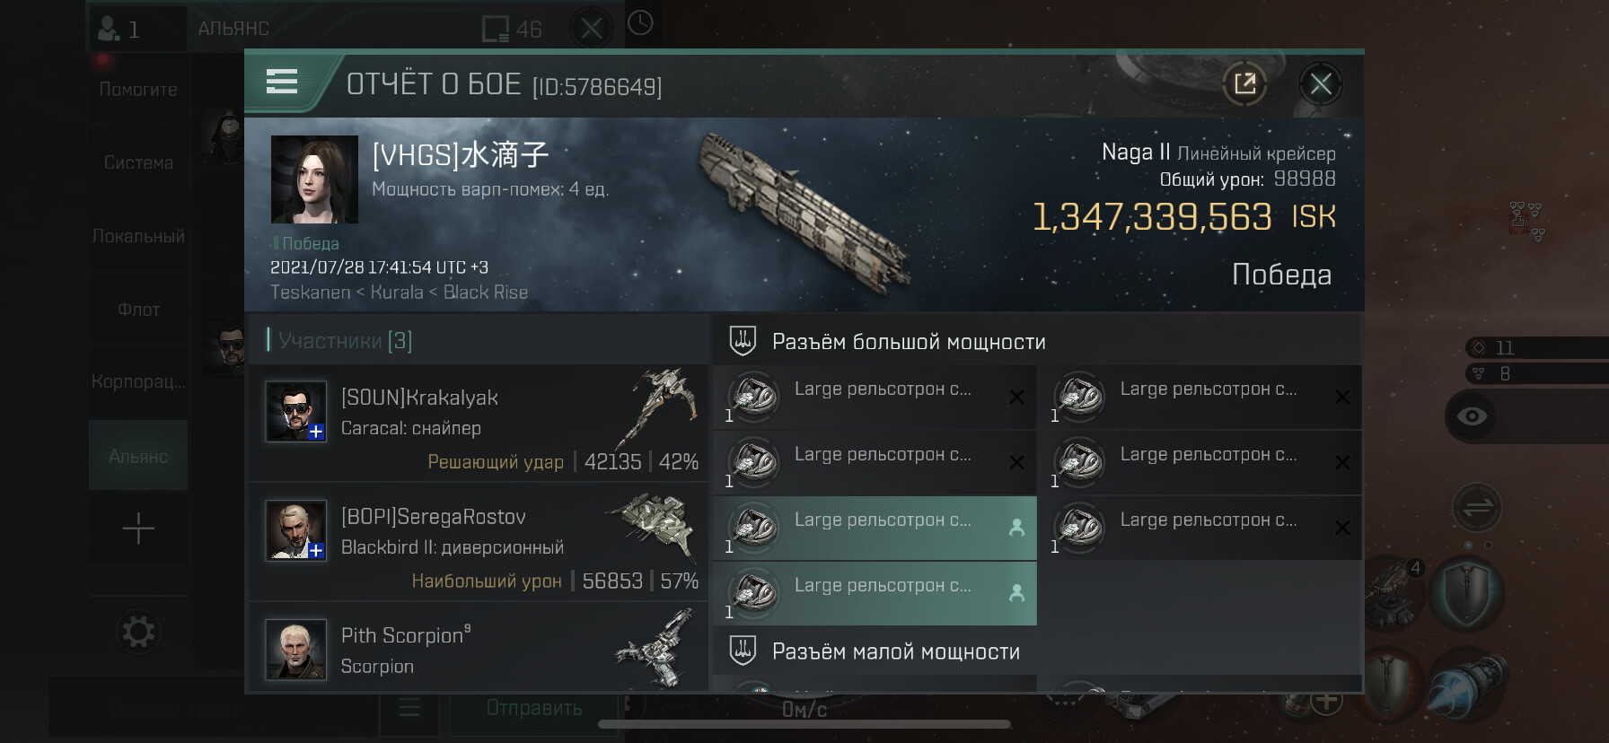Open the settings gear in chat sidebar
The height and width of the screenshot is (743, 1609).
(138, 632)
